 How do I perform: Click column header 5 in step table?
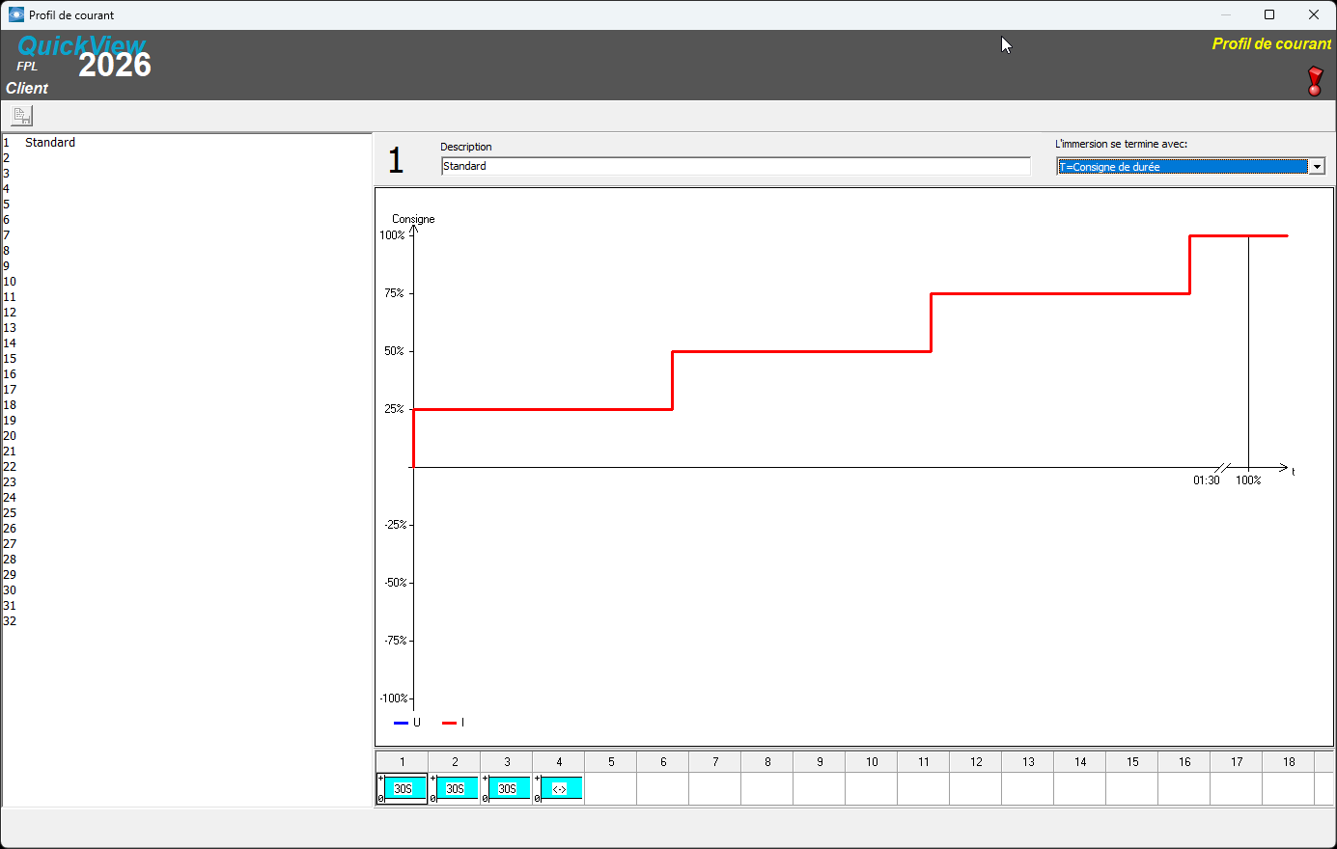611,761
